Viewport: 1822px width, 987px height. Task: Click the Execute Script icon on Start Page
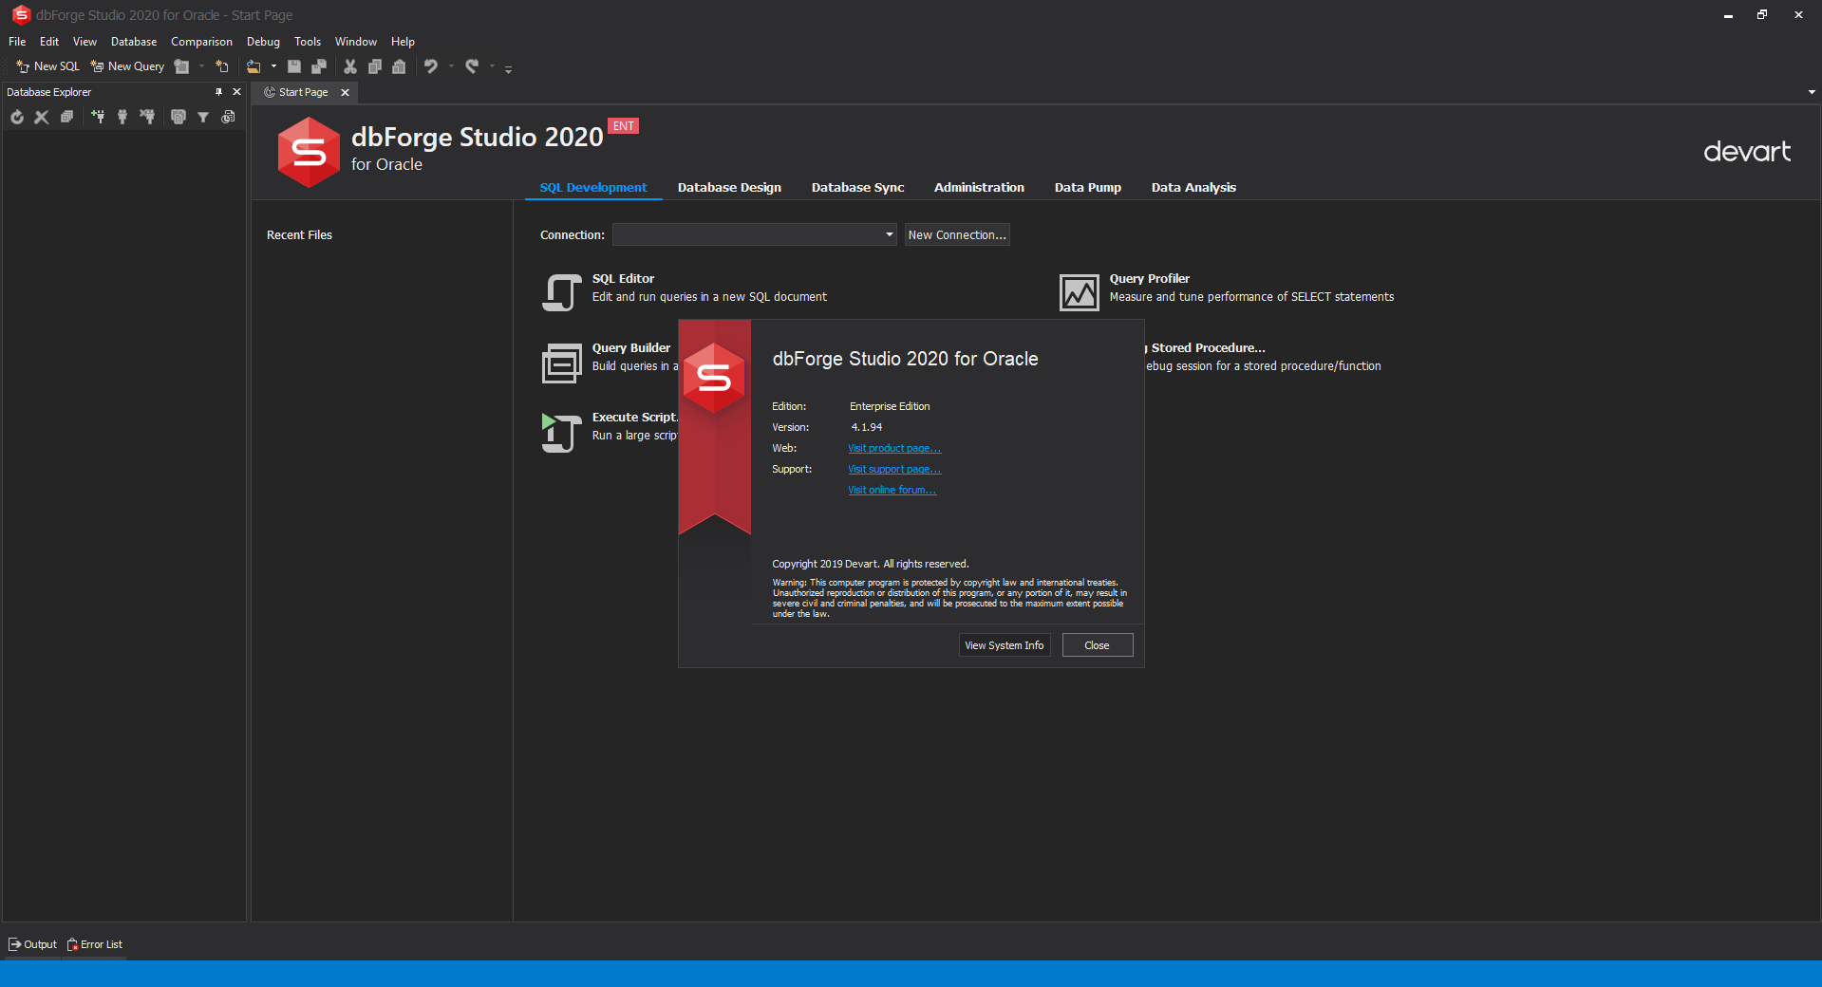pos(562,433)
